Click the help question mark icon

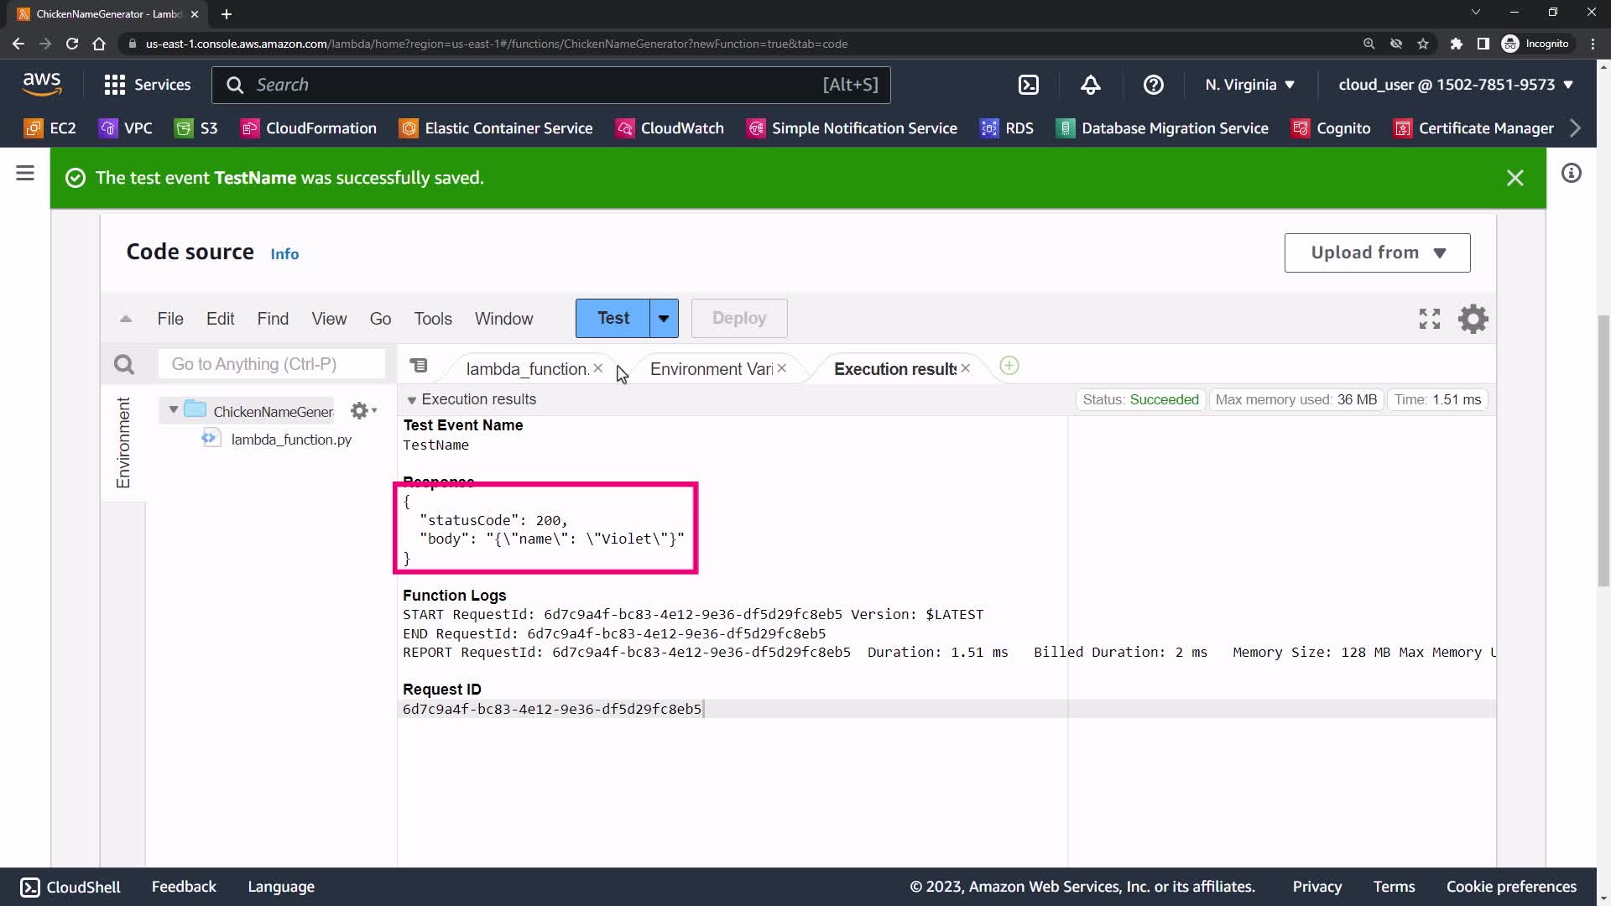pyautogui.click(x=1153, y=85)
